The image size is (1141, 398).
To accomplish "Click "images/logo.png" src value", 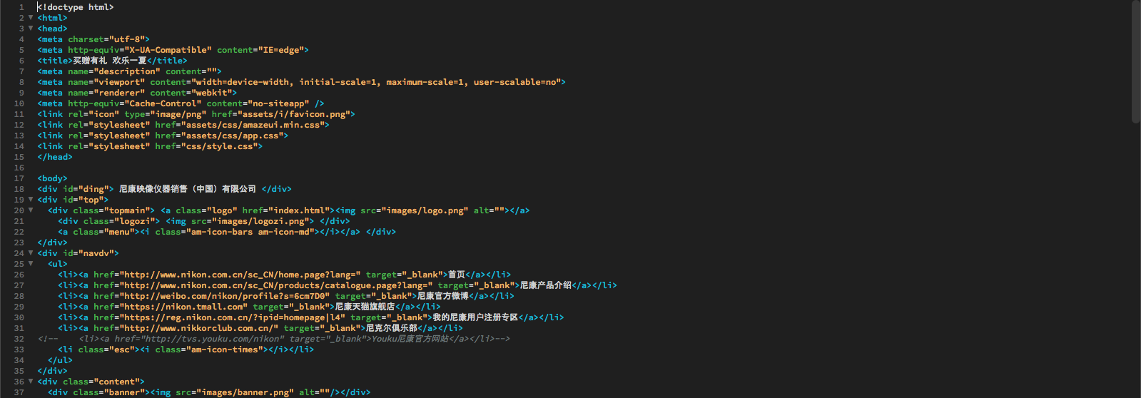I will (x=425, y=210).
